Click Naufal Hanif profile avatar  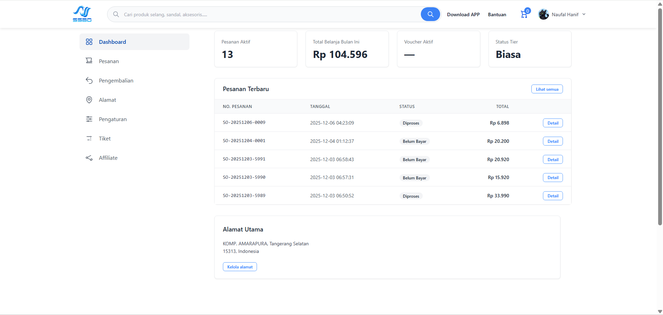[543, 14]
